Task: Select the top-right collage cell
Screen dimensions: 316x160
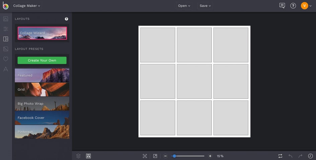Action: [x=231, y=45]
